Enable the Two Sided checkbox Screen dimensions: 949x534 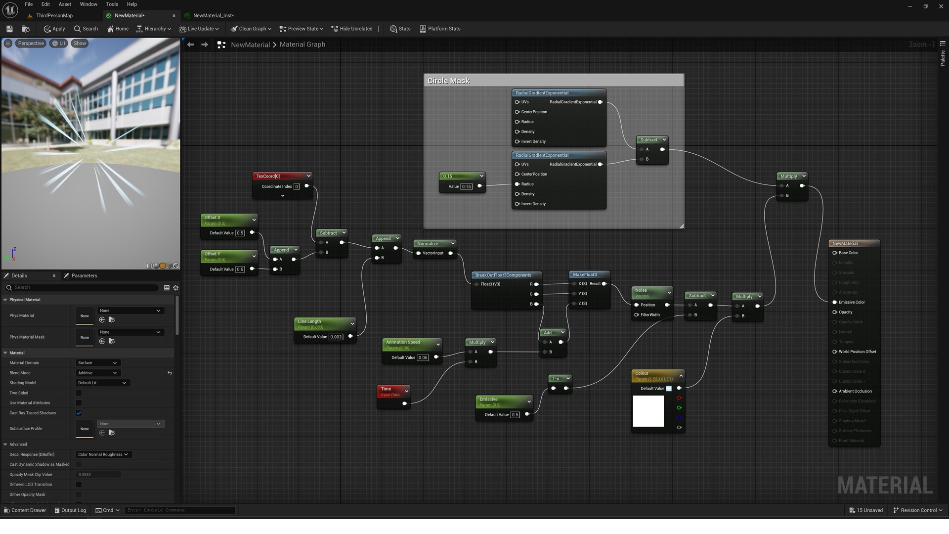79,393
